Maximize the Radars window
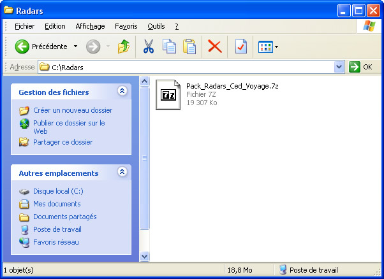This screenshot has height=279, width=384. (358, 11)
